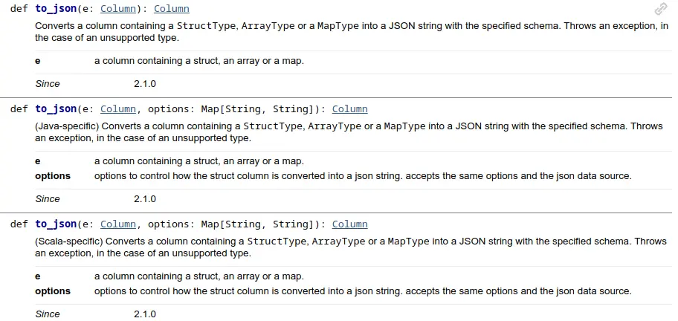Click the e parameter label in the first to_json
The image size is (678, 321).
coord(38,61)
